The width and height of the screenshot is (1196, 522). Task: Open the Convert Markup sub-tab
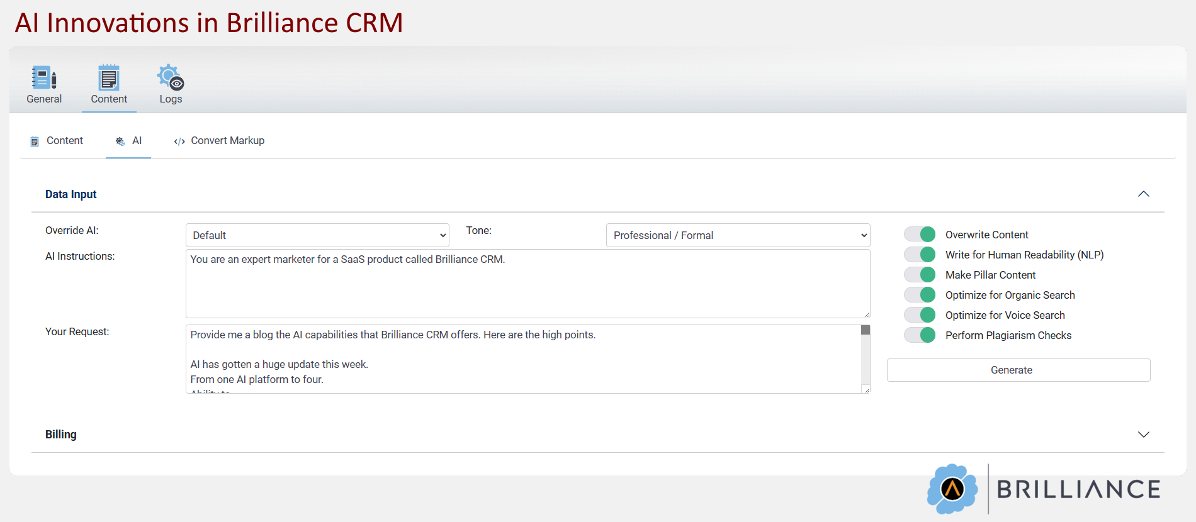pos(219,141)
